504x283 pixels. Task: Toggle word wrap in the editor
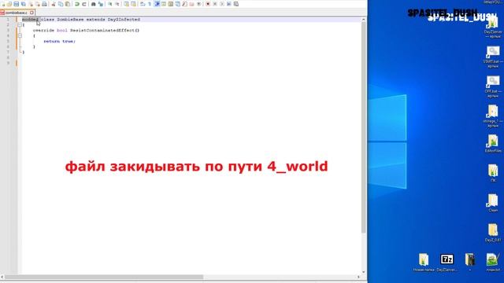[x=142, y=4]
